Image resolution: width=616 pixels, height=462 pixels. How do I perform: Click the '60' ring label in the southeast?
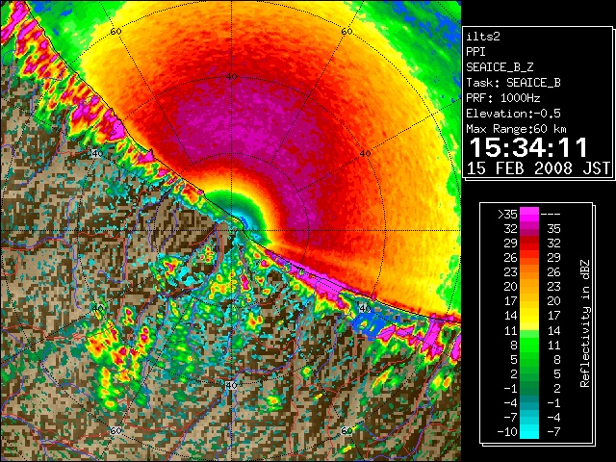tap(346, 430)
